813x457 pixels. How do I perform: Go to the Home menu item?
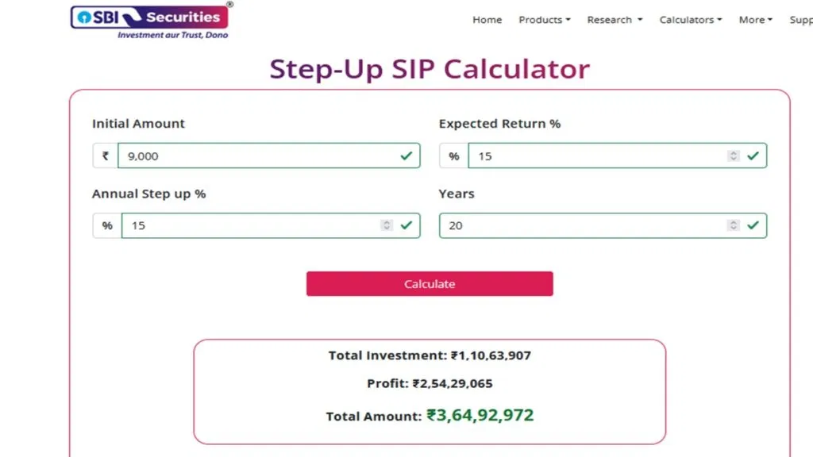pyautogui.click(x=487, y=20)
